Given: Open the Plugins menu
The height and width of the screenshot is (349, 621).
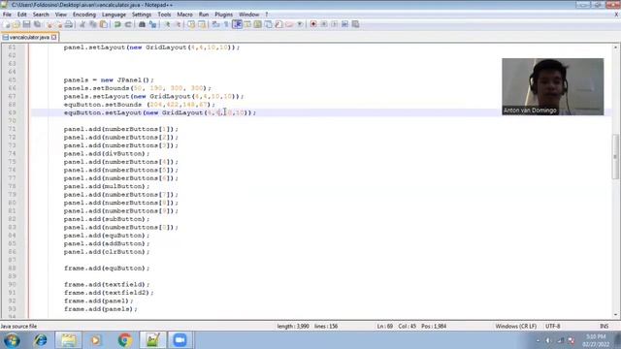Looking at the screenshot, I should [224, 15].
